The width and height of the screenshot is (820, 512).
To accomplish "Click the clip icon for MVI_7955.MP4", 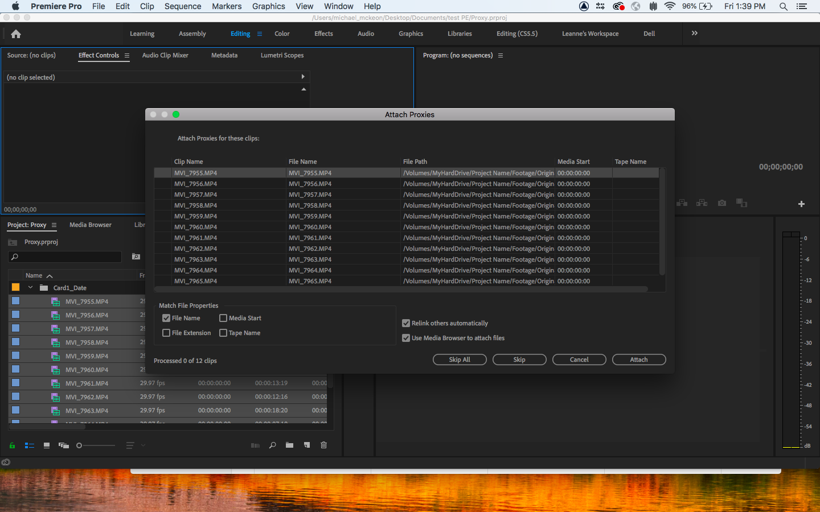I will click(55, 302).
